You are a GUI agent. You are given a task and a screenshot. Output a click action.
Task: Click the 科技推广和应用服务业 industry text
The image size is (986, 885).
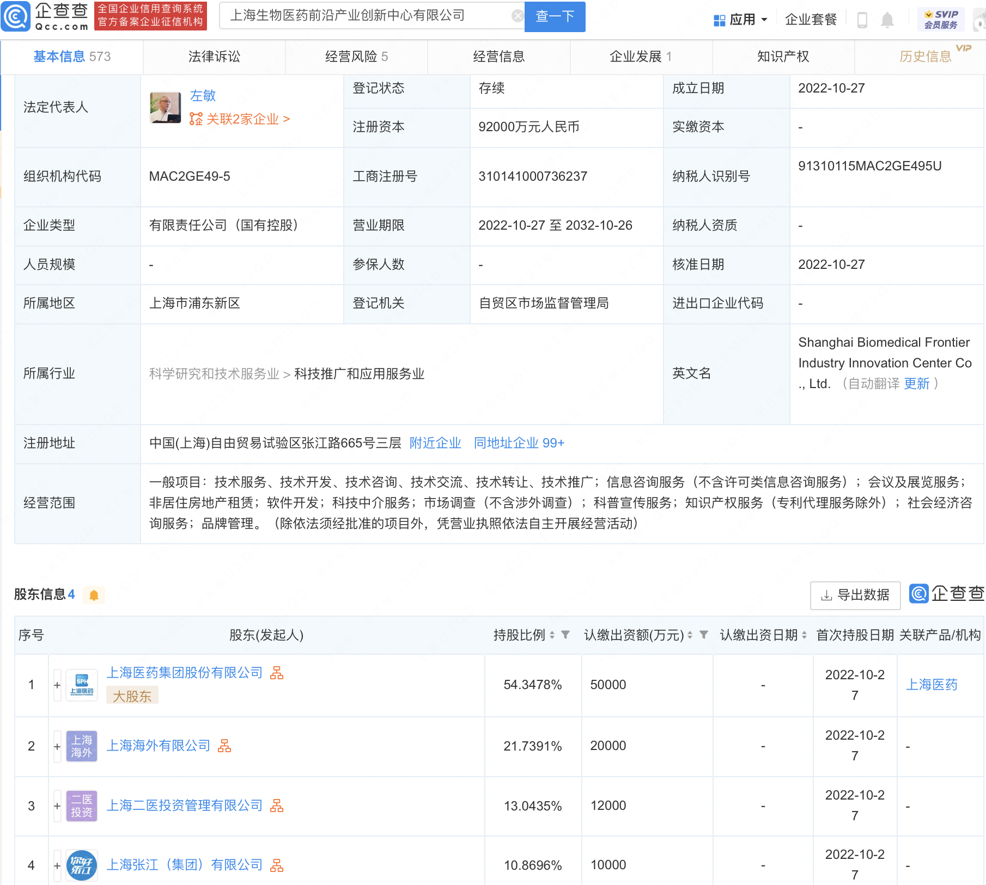[x=359, y=374]
